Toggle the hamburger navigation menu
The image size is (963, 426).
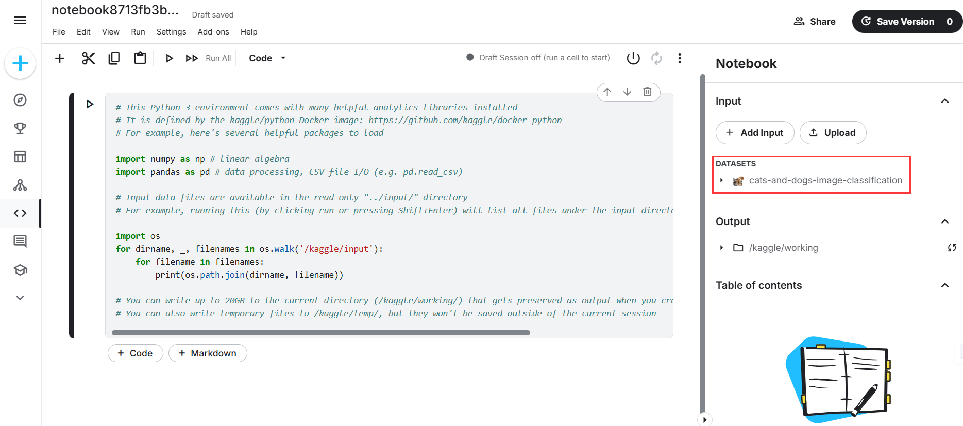tap(20, 20)
